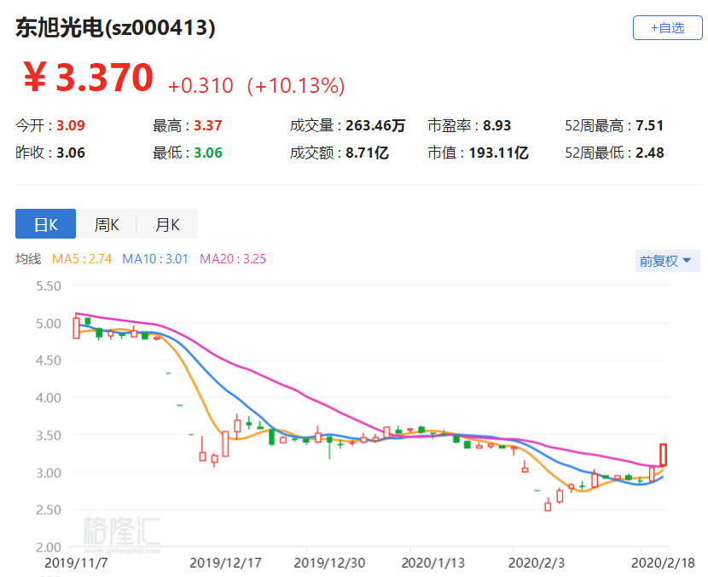Screen dimensions: 708x577
Task: Click the 2019/12/30 date on the axis
Action: 329,563
